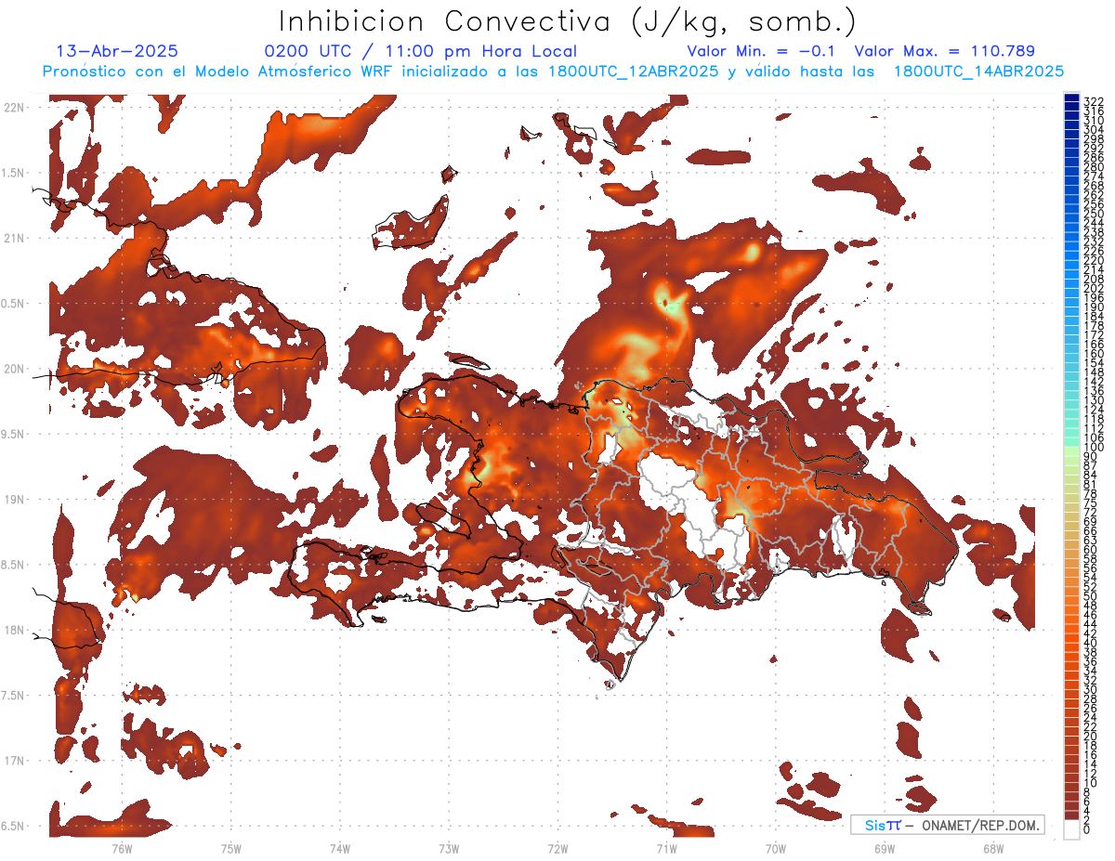Screen dimensions: 1115x861
Task: Pick the pale green swatch beside 100
Action: 1071,451
